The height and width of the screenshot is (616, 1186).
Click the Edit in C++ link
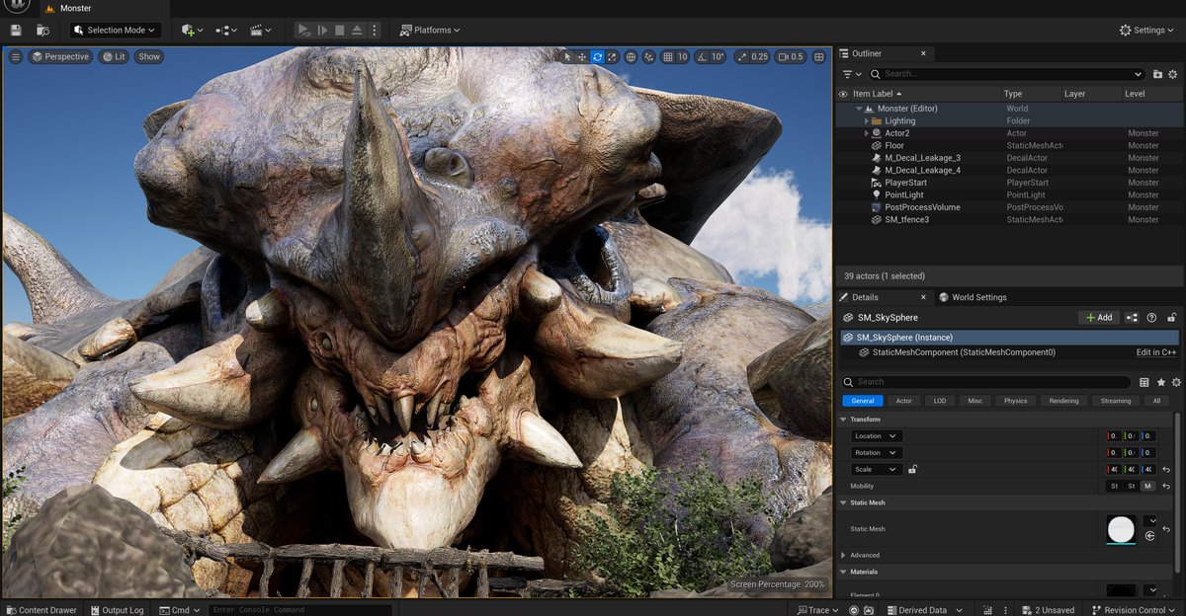pos(1155,352)
